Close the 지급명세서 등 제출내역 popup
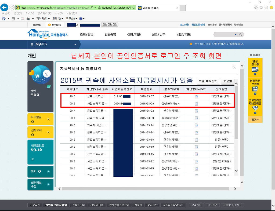Image resolution: width=275 pixels, height=211 pixels. click(234, 68)
